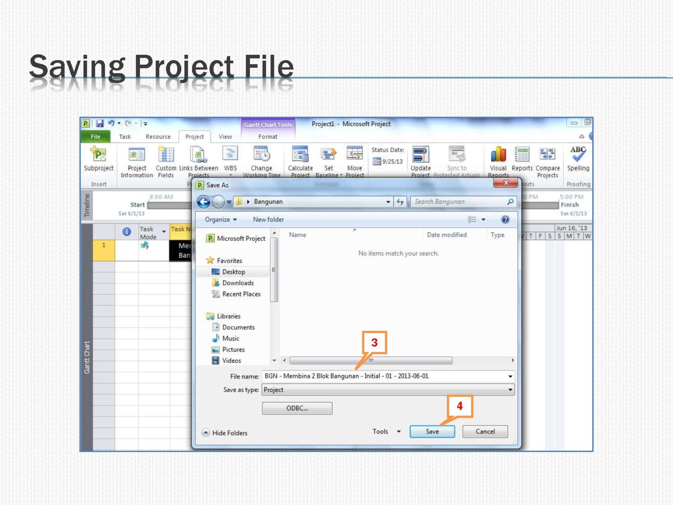Click the Search Bangunan field
The height and width of the screenshot is (505, 673).
(x=463, y=202)
